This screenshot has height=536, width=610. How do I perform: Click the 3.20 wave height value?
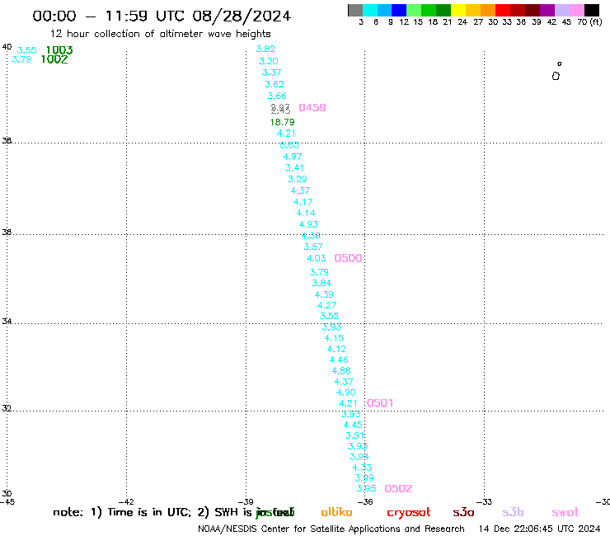269,61
